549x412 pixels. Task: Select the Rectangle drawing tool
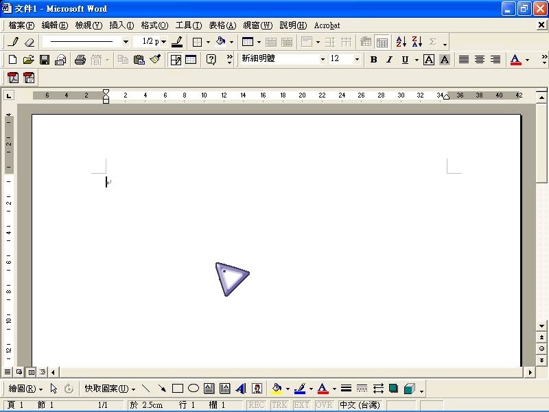tap(178, 389)
